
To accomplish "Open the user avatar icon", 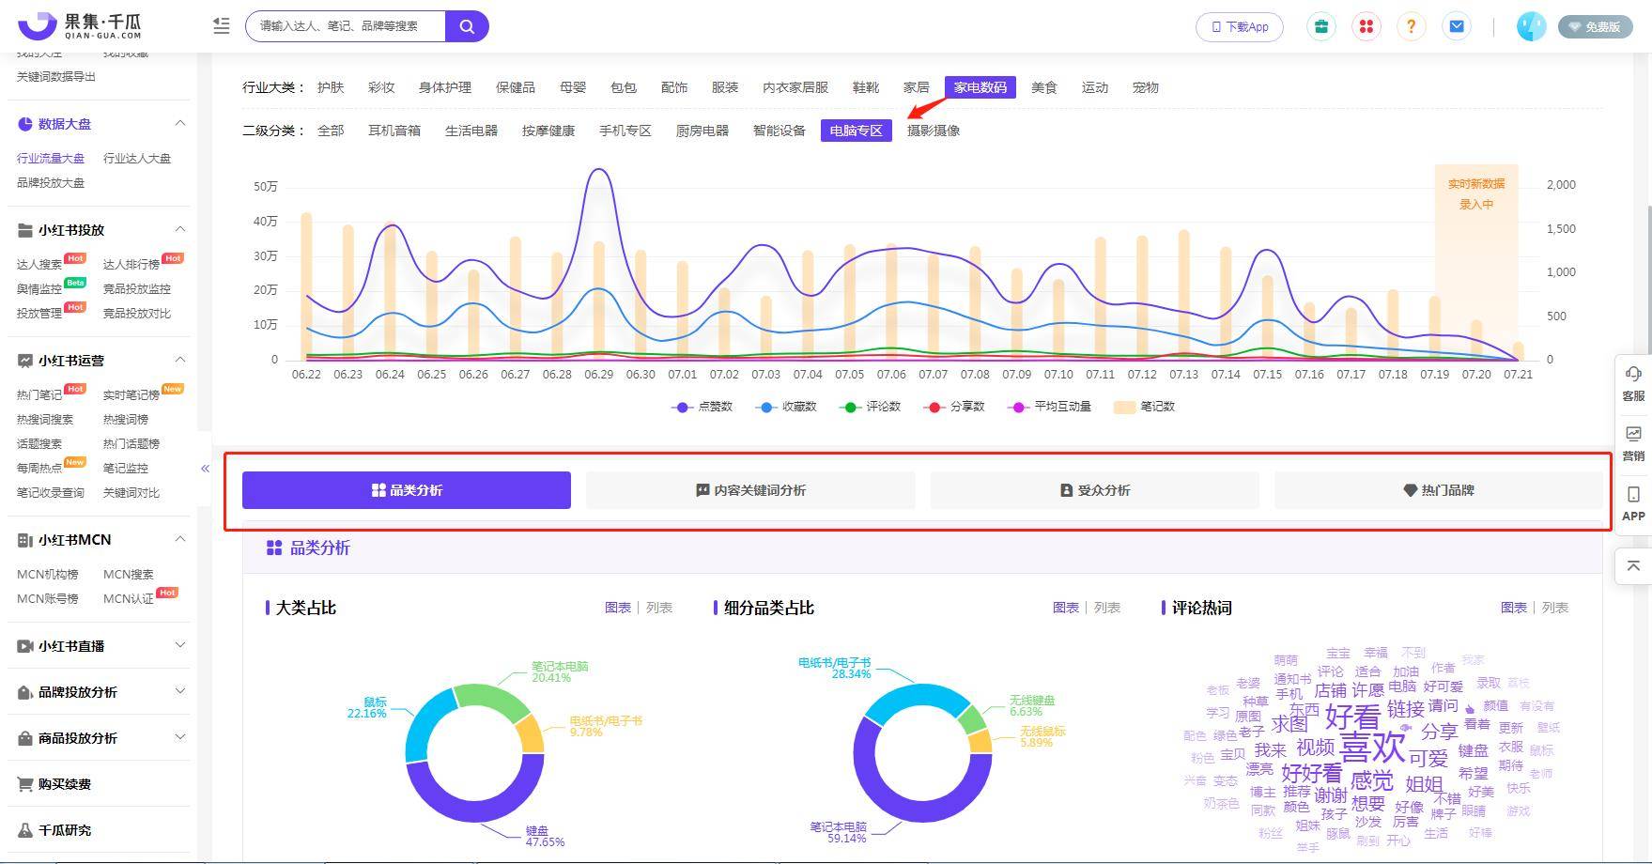I will point(1531,26).
